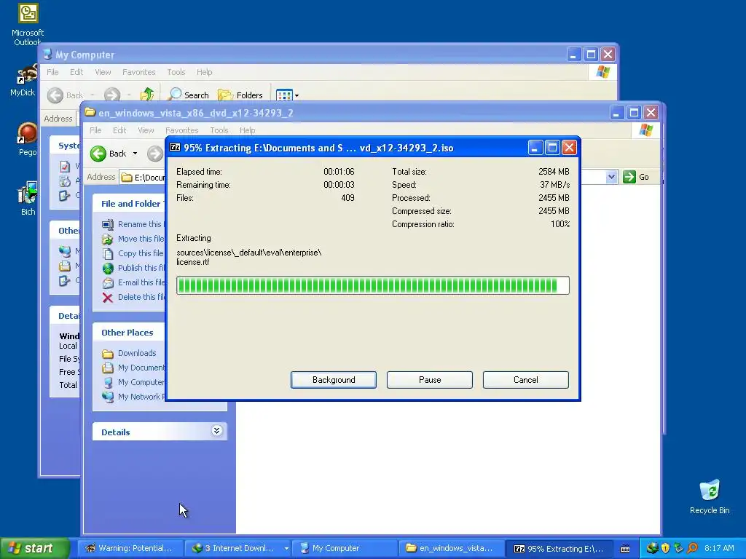
Task: Click the Other Places panel header
Action: click(127, 332)
